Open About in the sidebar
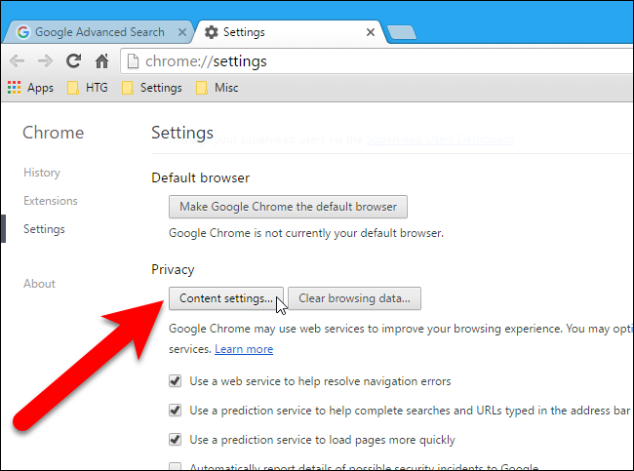This screenshot has height=471, width=634. click(x=39, y=284)
